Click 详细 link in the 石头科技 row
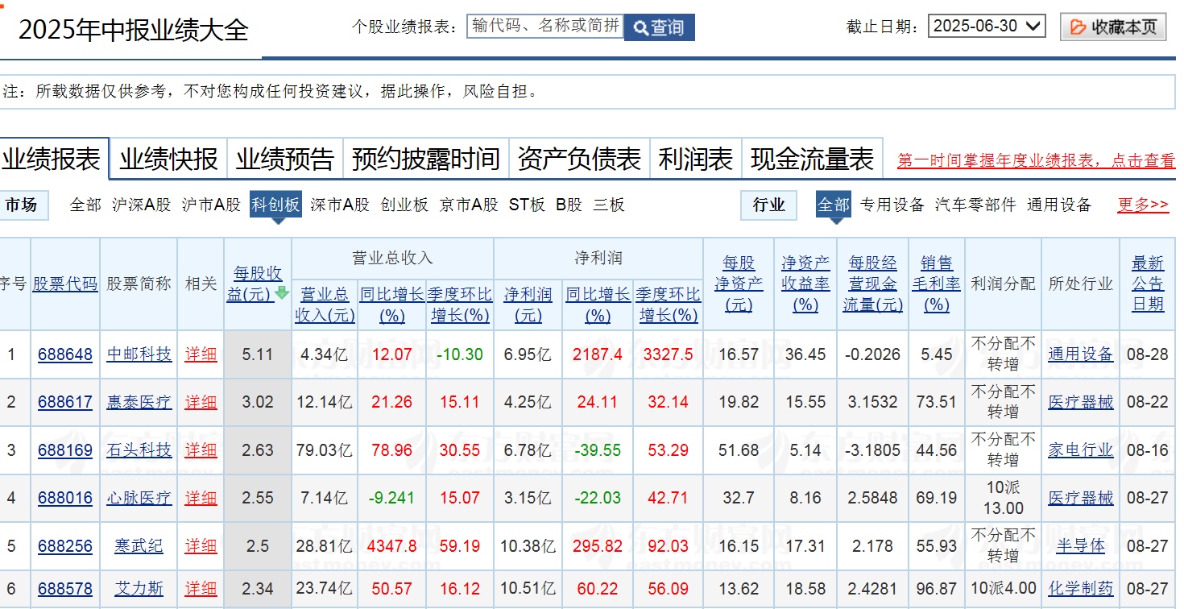 pyautogui.click(x=201, y=450)
